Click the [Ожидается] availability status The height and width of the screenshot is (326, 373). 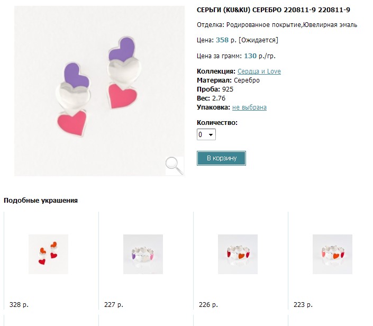[258, 40]
